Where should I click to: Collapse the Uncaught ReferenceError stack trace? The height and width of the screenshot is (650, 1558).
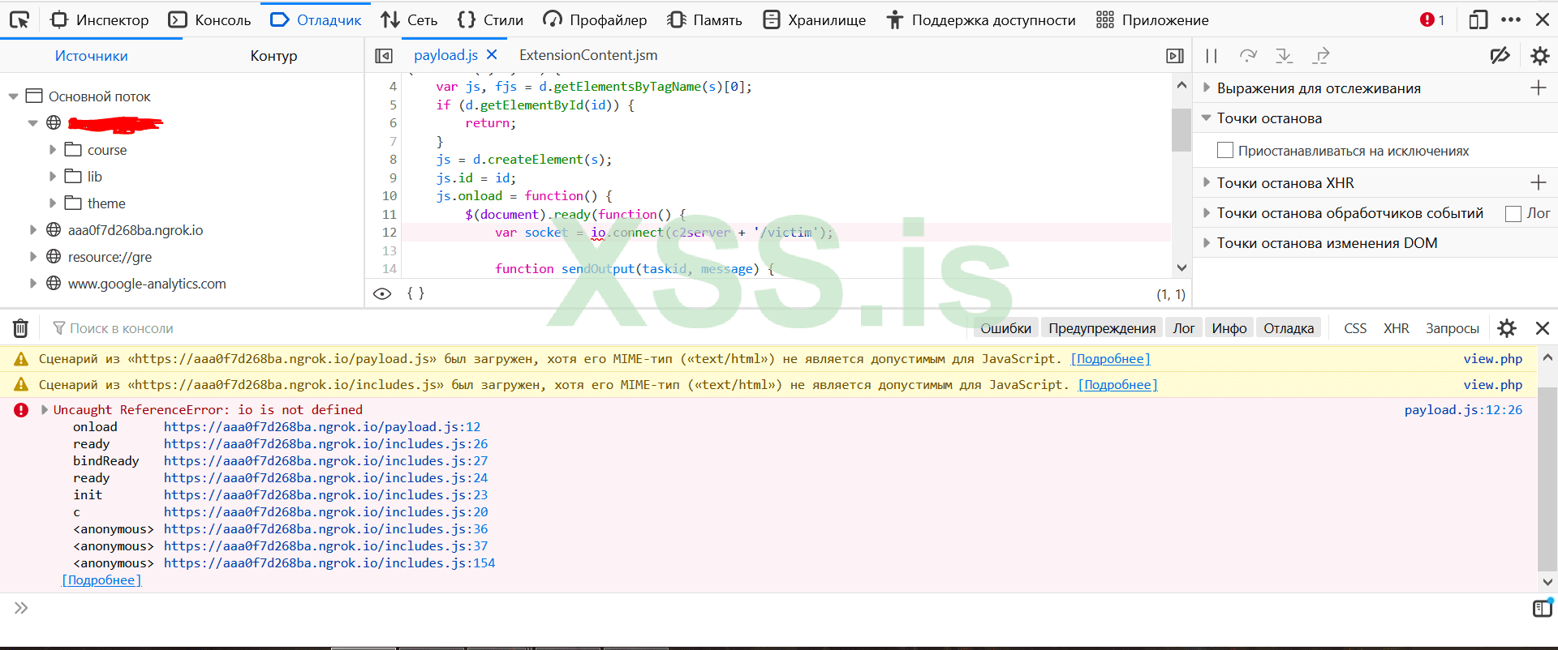coord(45,410)
